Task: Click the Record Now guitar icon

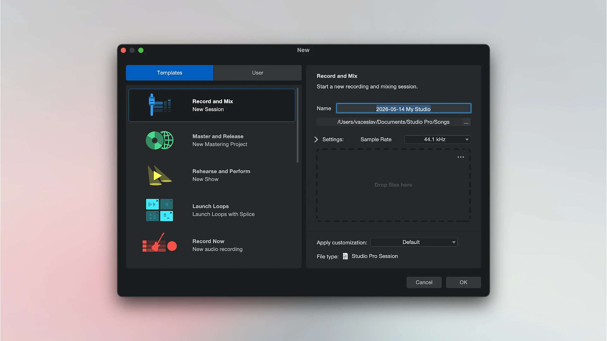Action: click(x=159, y=242)
